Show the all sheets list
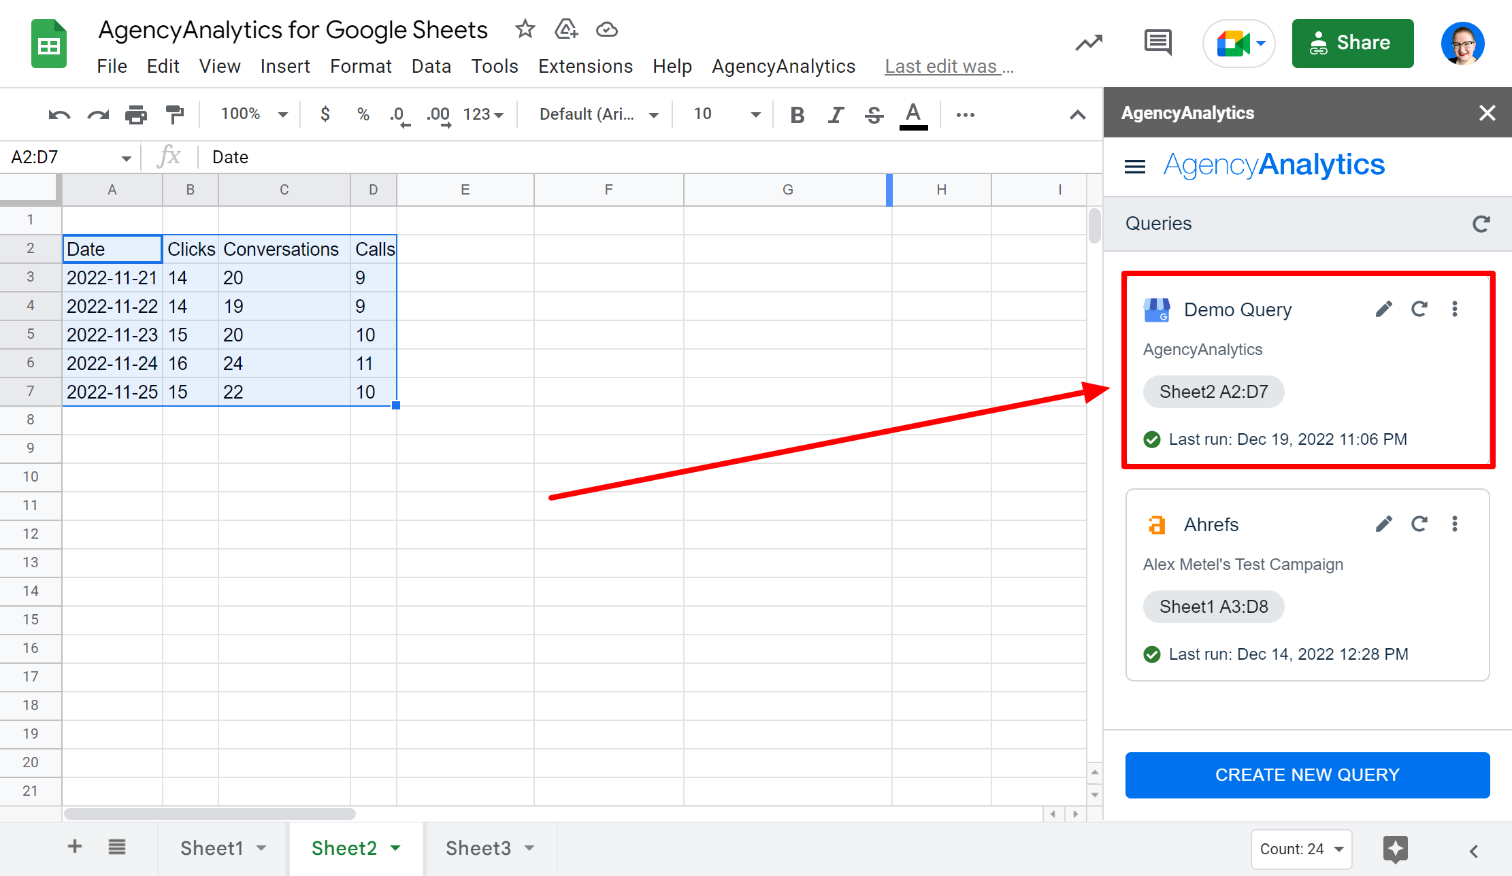This screenshot has width=1512, height=876. (117, 847)
